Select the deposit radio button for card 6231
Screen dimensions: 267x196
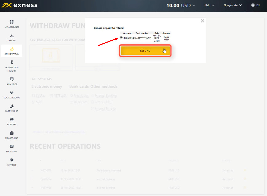(x=121, y=38)
